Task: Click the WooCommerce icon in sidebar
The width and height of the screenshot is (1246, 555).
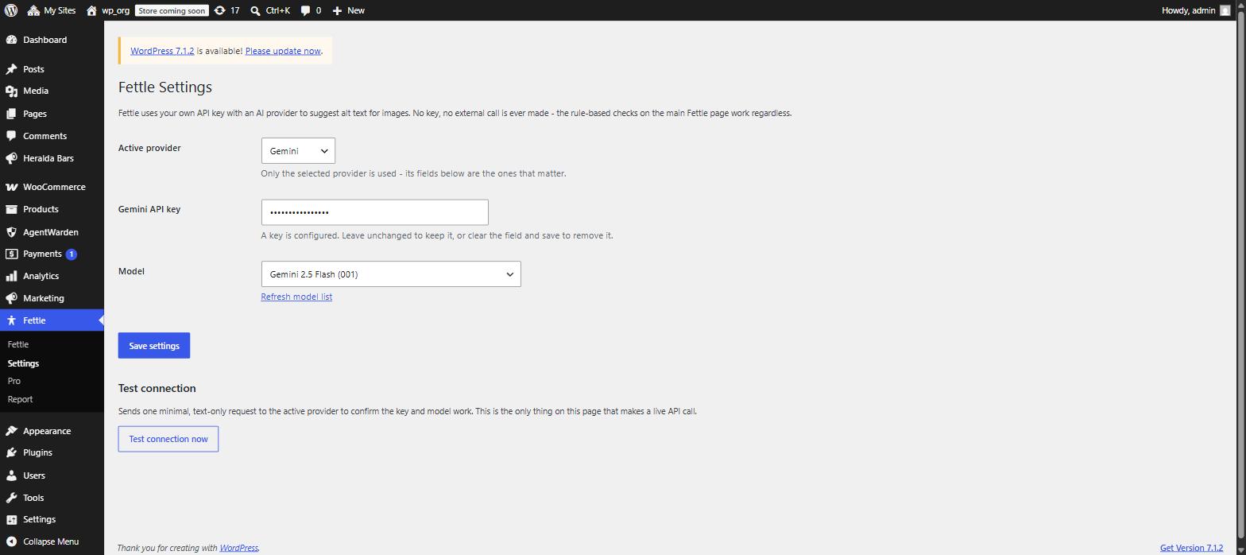Action: coord(11,187)
